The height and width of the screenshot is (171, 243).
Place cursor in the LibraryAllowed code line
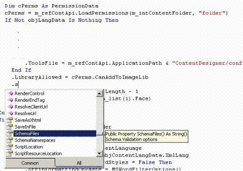80,77
